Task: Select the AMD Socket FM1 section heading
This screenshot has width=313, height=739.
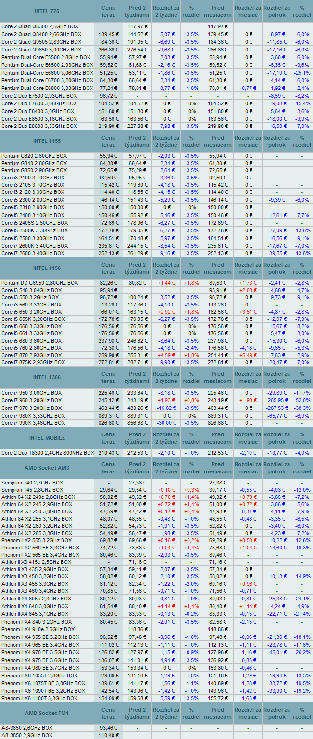Action: (47, 713)
